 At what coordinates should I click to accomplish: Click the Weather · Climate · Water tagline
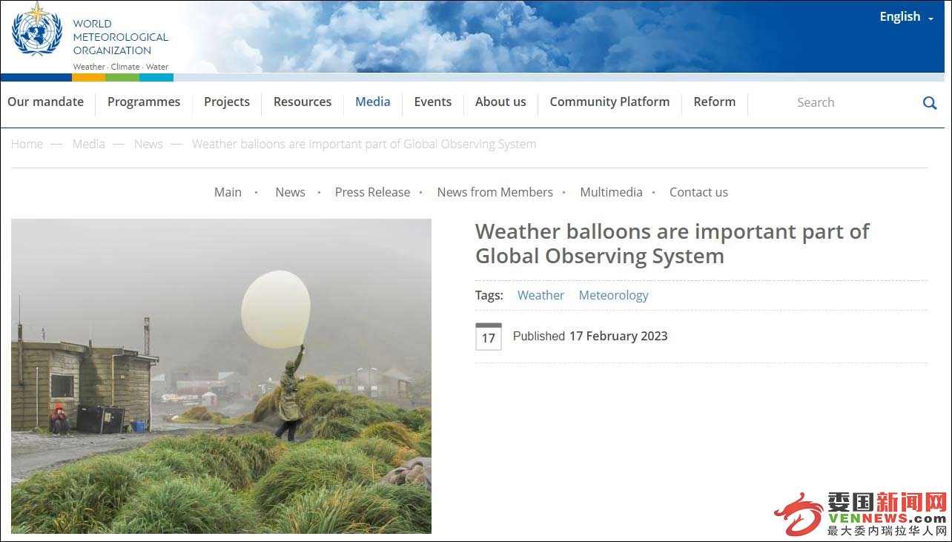pyautogui.click(x=120, y=67)
